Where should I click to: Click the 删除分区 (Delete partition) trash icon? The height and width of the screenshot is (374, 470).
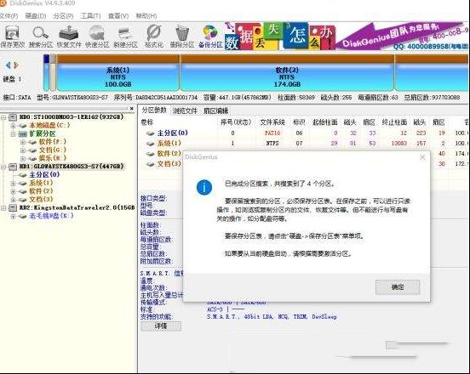[182, 37]
